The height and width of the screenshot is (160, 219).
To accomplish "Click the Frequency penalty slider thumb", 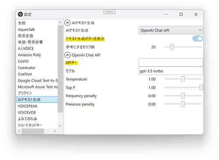I will coord(183,95).
